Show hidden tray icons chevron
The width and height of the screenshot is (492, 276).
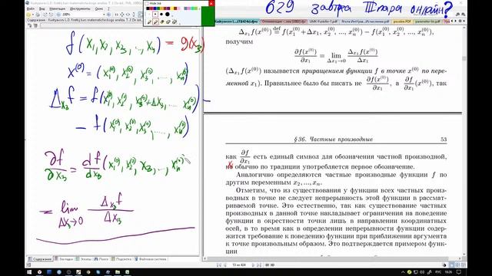(403, 272)
